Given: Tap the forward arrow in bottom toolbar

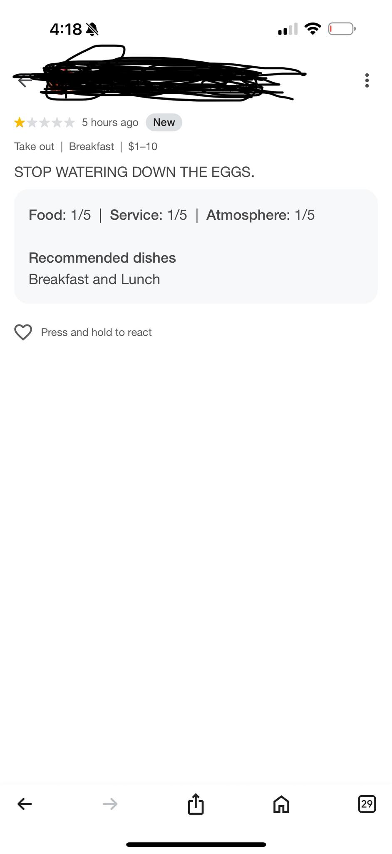Looking at the screenshot, I should (x=110, y=804).
